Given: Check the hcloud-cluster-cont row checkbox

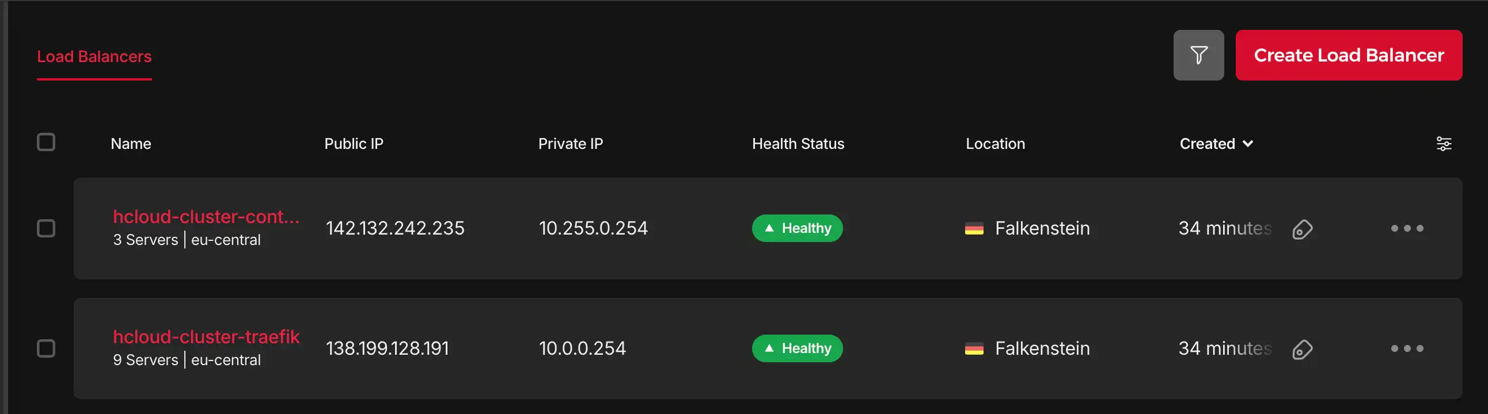Looking at the screenshot, I should pyautogui.click(x=46, y=228).
